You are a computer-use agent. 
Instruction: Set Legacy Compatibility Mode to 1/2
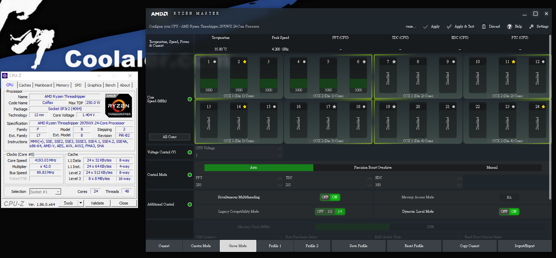pyautogui.click(x=330, y=212)
